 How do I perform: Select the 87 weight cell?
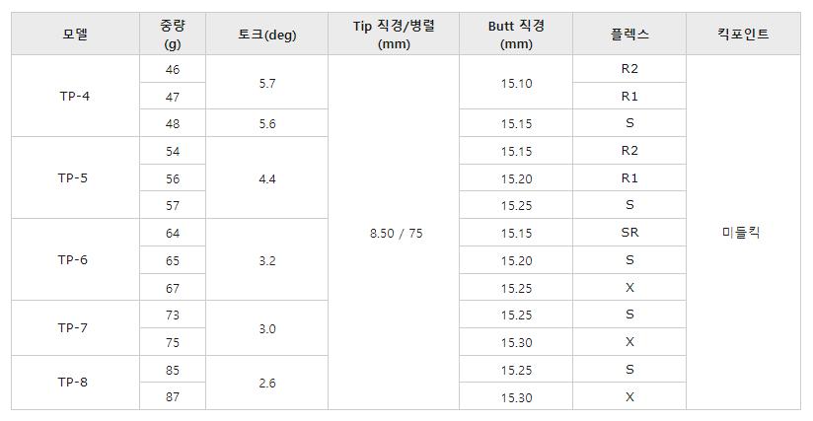(173, 396)
